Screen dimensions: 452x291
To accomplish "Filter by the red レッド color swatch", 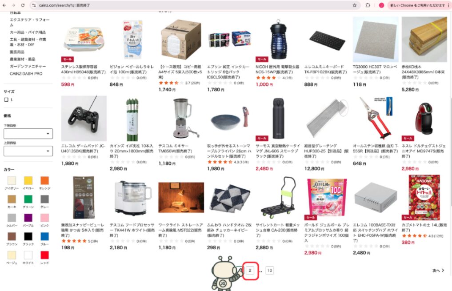I will pyautogui.click(x=45, y=255).
